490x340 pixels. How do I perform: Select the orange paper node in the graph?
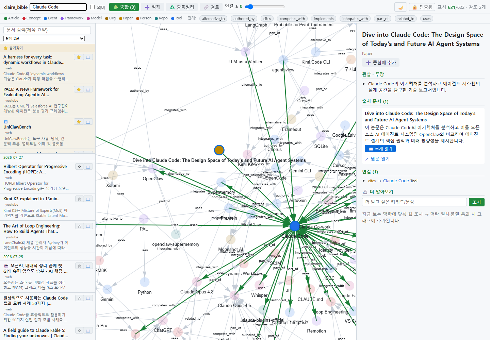tap(219, 150)
